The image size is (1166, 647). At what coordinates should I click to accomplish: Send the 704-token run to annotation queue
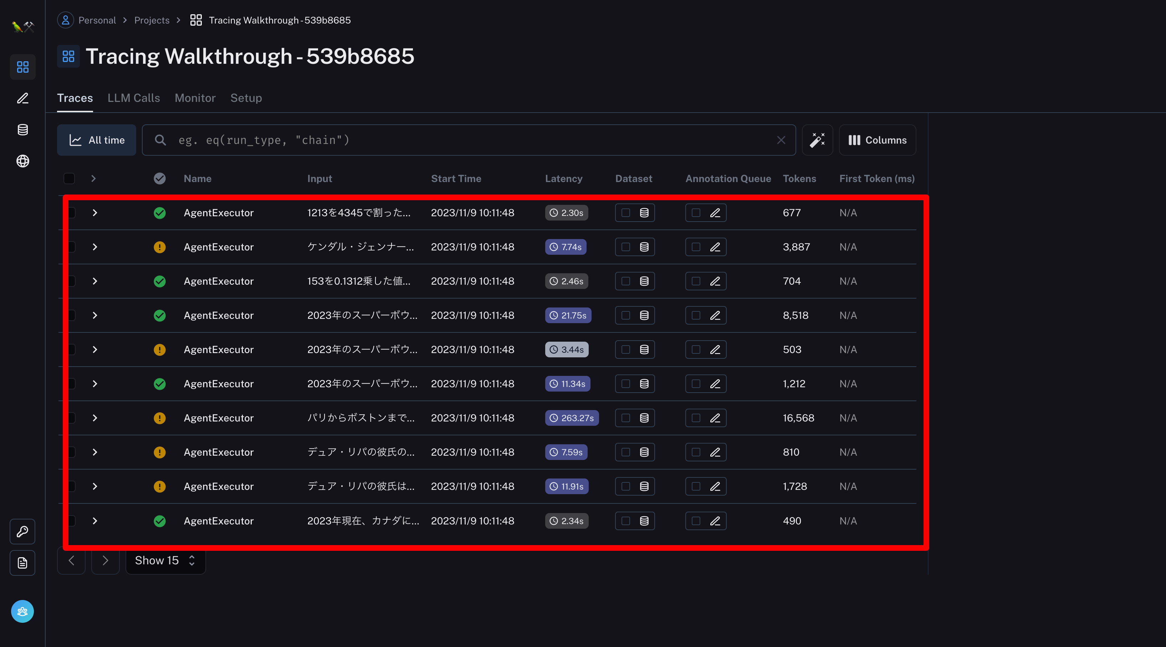pyautogui.click(x=715, y=281)
